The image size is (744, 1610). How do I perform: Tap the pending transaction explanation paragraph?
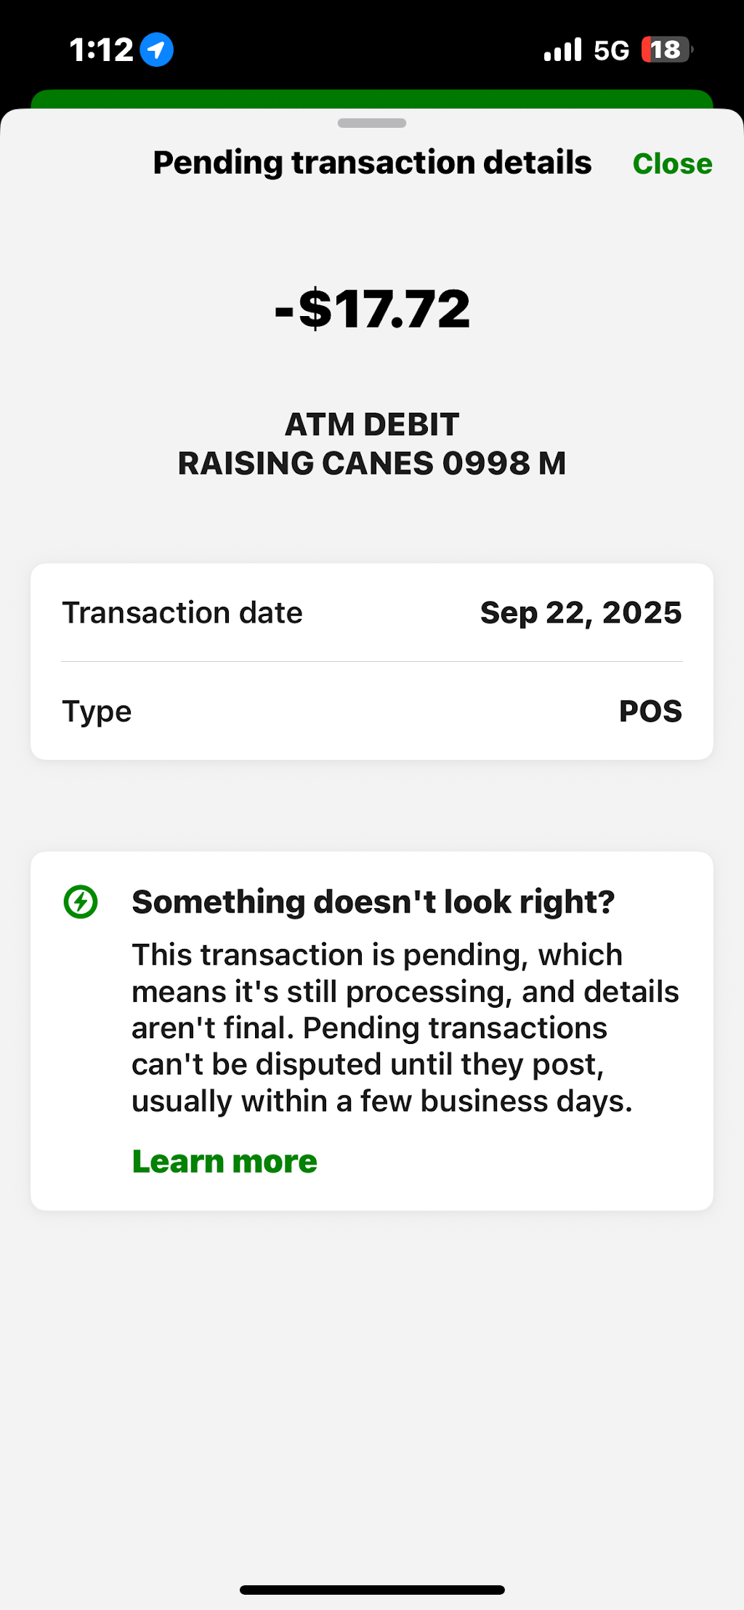[x=405, y=1028]
